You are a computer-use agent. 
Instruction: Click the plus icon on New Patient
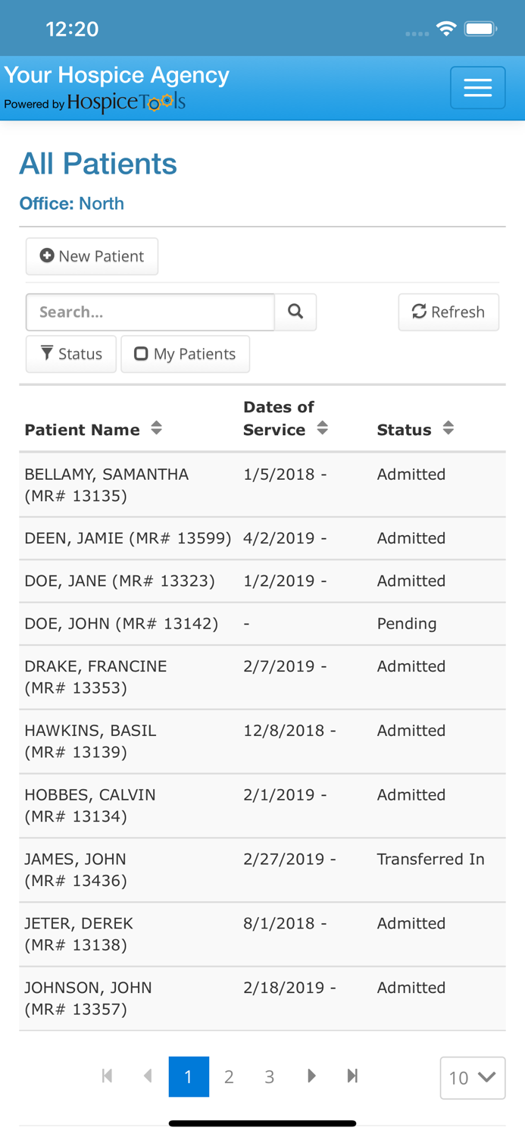pos(45,256)
